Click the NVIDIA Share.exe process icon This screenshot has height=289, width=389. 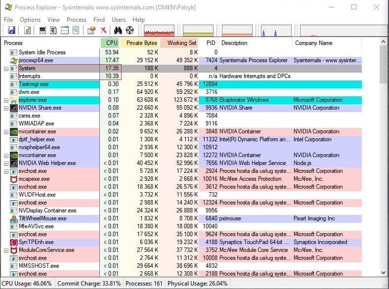tap(14, 108)
